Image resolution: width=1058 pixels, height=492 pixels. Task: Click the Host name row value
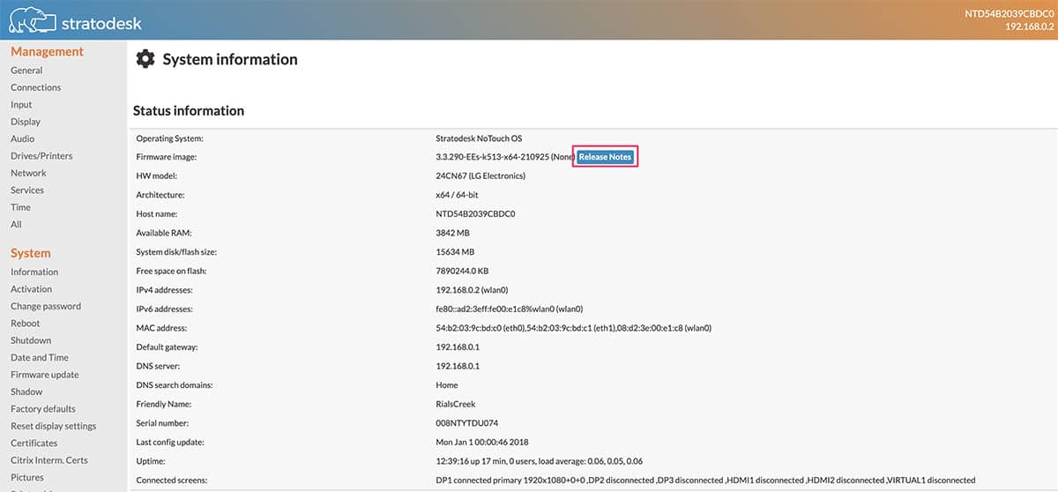click(475, 214)
